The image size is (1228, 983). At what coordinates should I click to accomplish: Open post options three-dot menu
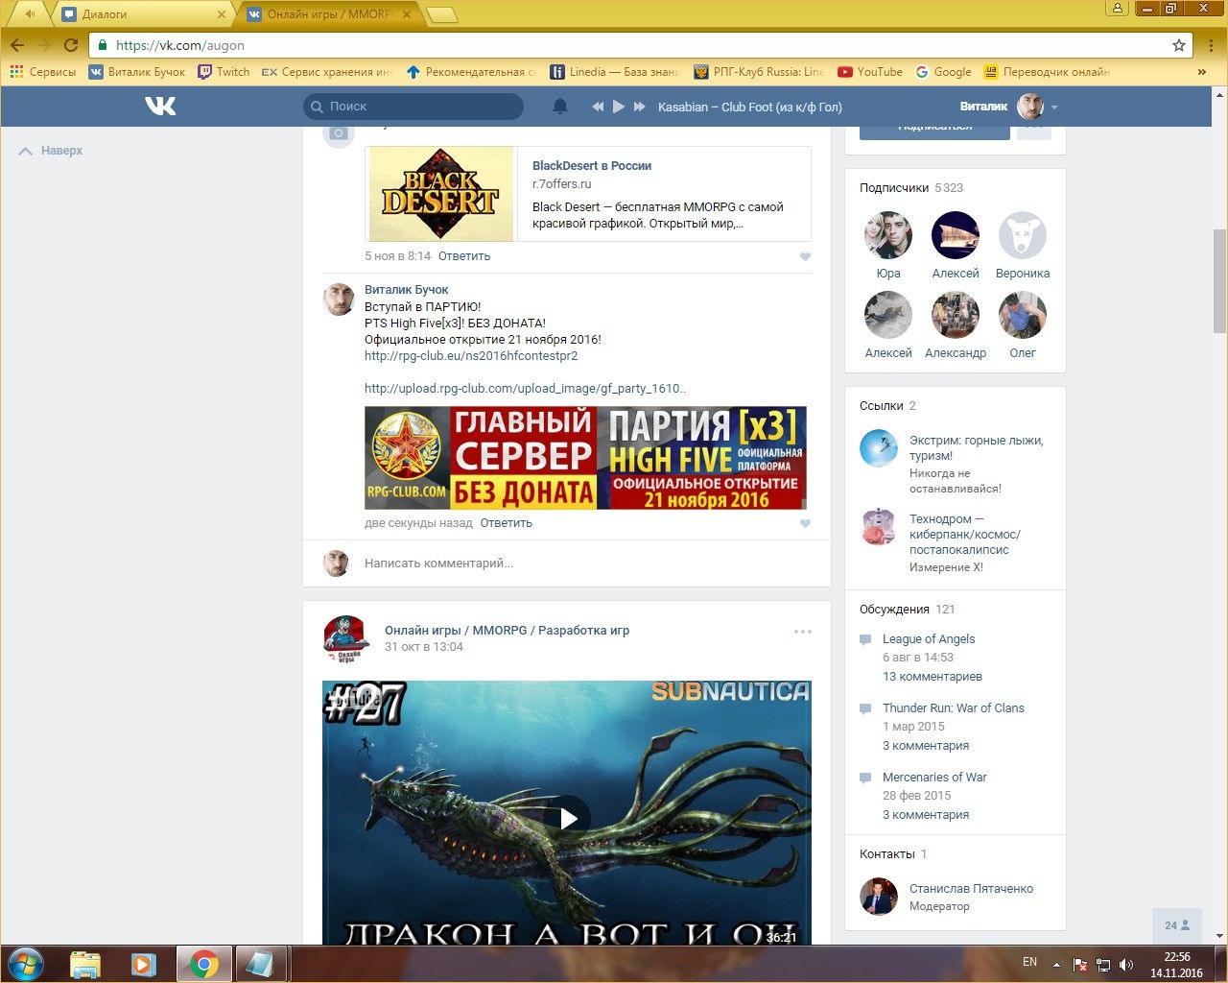tap(803, 632)
